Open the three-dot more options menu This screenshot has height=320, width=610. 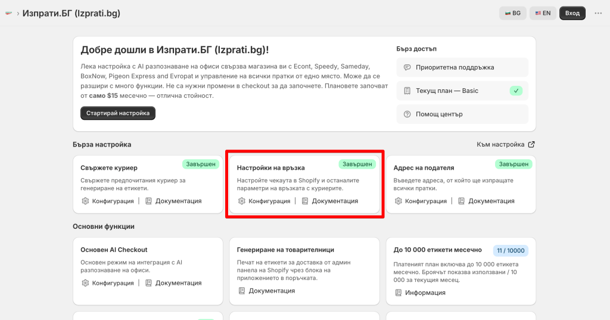click(x=598, y=13)
